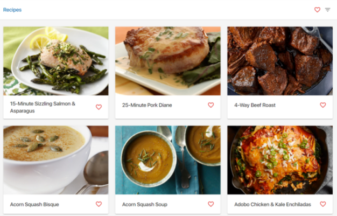Select the Acorn Squash Soup title
Image resolution: width=337 pixels, height=216 pixels.
point(145,204)
